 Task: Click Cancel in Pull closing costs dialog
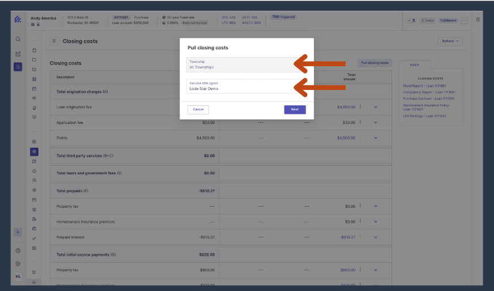pos(198,109)
